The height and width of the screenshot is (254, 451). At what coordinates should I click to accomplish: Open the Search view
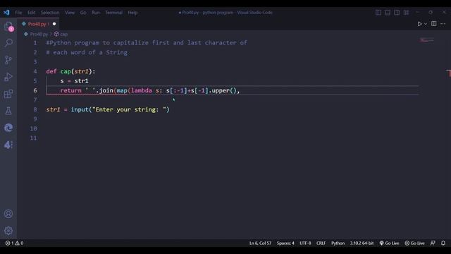tap(8, 43)
